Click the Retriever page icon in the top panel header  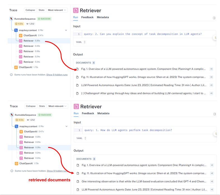click(x=76, y=10)
